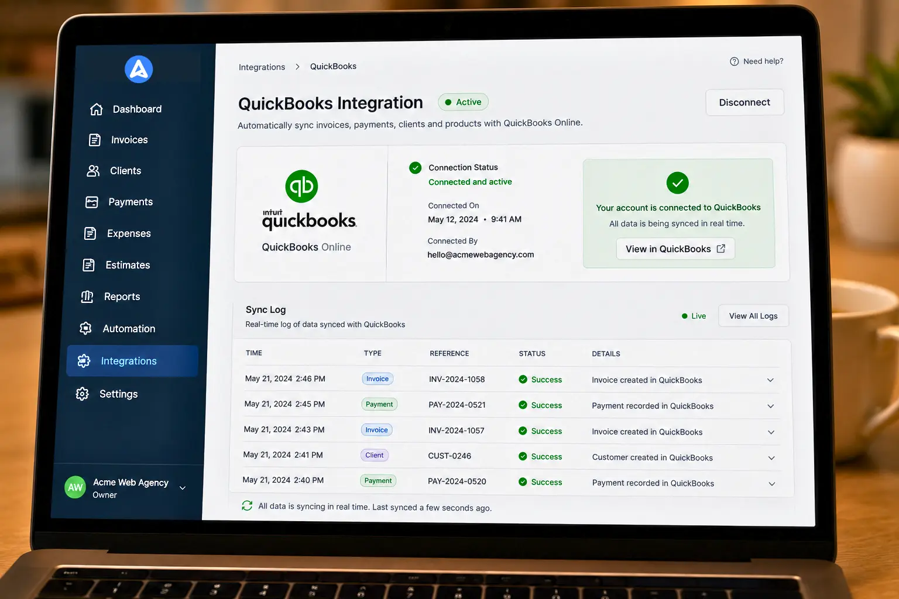Click the Integrations icon in the sidebar
The height and width of the screenshot is (599, 899).
(84, 361)
